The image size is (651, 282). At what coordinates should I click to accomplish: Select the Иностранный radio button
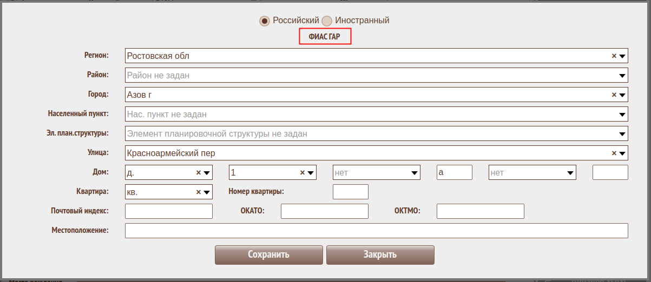pyautogui.click(x=327, y=21)
